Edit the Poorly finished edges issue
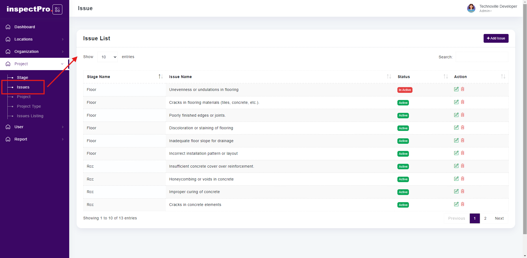 (x=456, y=115)
